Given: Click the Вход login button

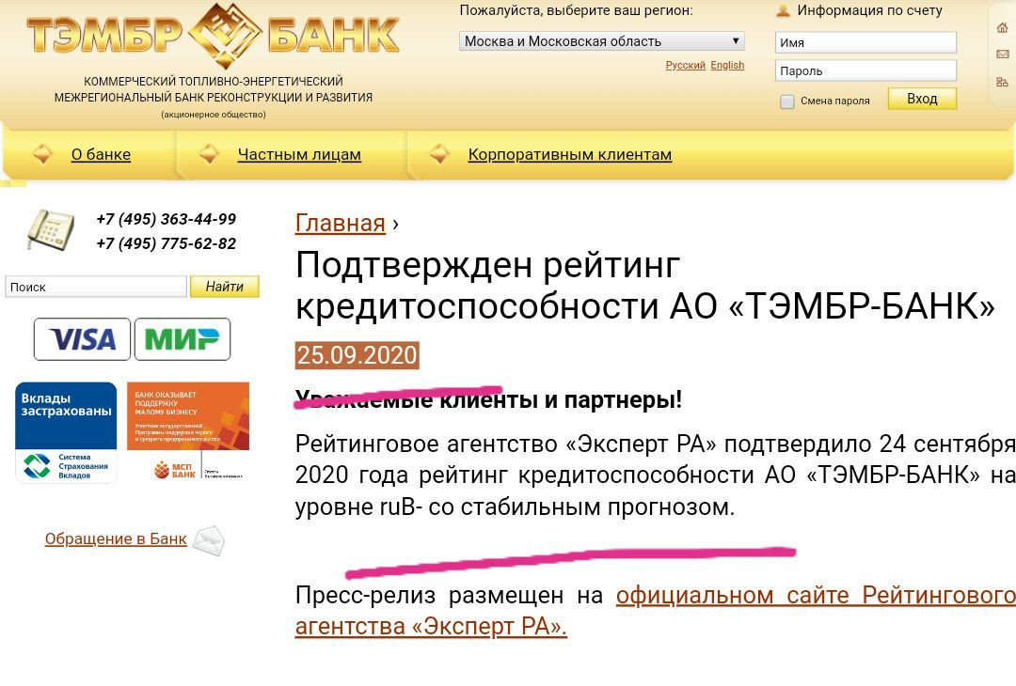Looking at the screenshot, I should point(922,99).
